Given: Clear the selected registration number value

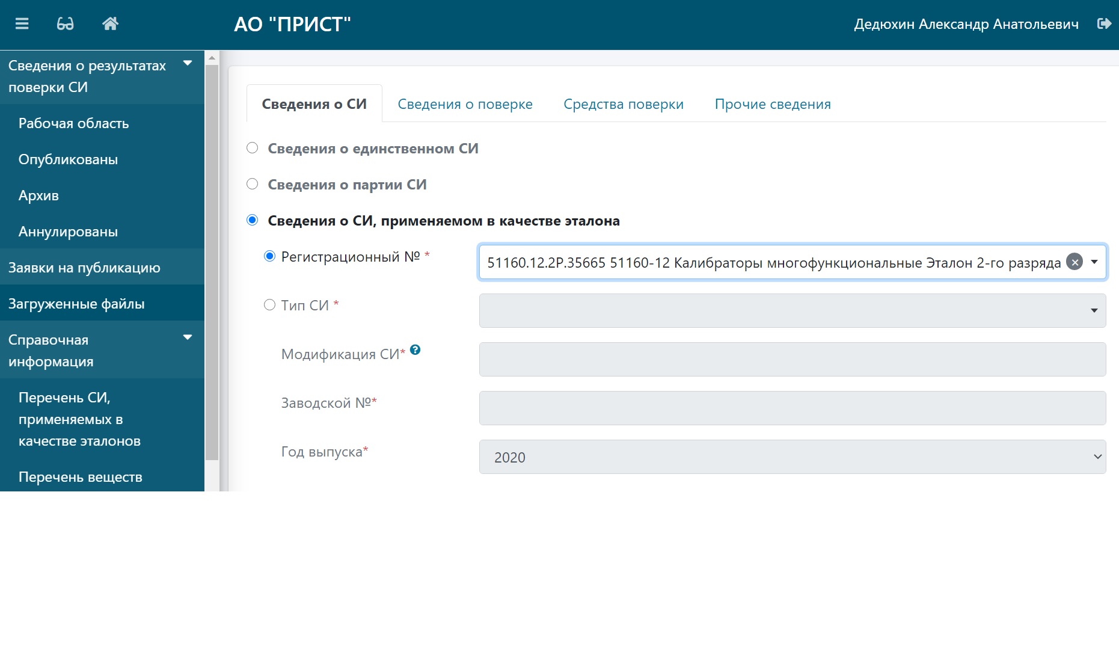Looking at the screenshot, I should [x=1074, y=262].
